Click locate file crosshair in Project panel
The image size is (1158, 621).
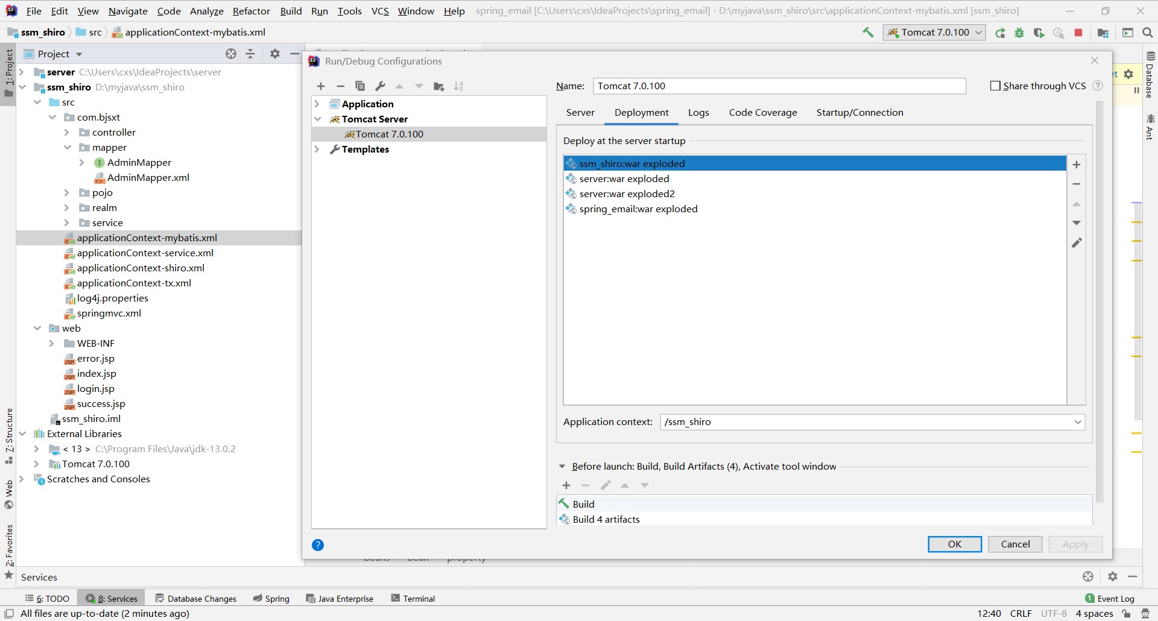pyautogui.click(x=231, y=54)
